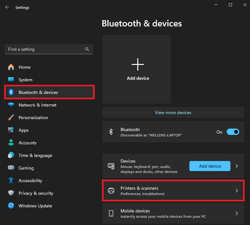
Task: Click the Bluetooth & devices page heading
Action: 142,24
